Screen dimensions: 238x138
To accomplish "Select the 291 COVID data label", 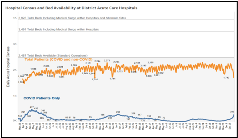I will [23, 112].
